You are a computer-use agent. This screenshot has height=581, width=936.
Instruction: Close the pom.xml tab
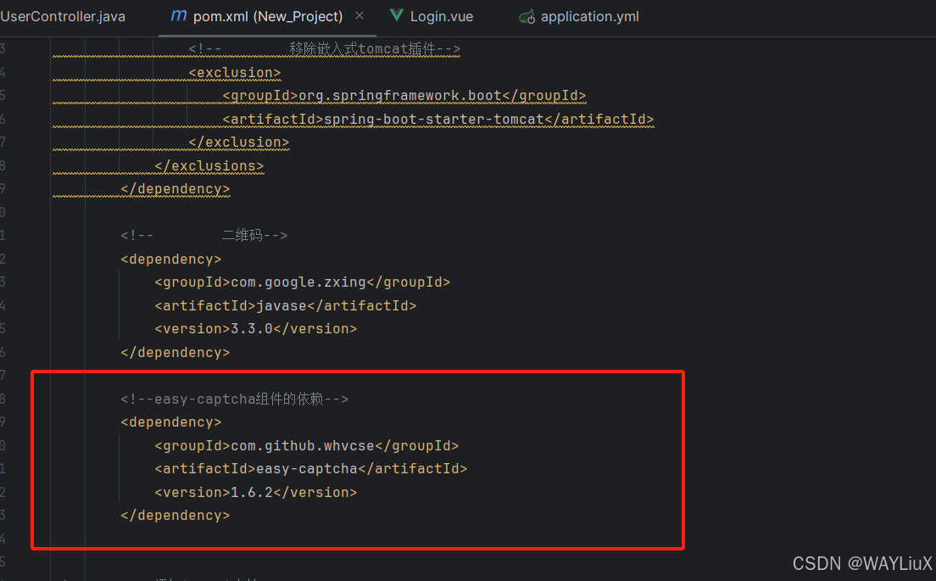click(x=360, y=15)
